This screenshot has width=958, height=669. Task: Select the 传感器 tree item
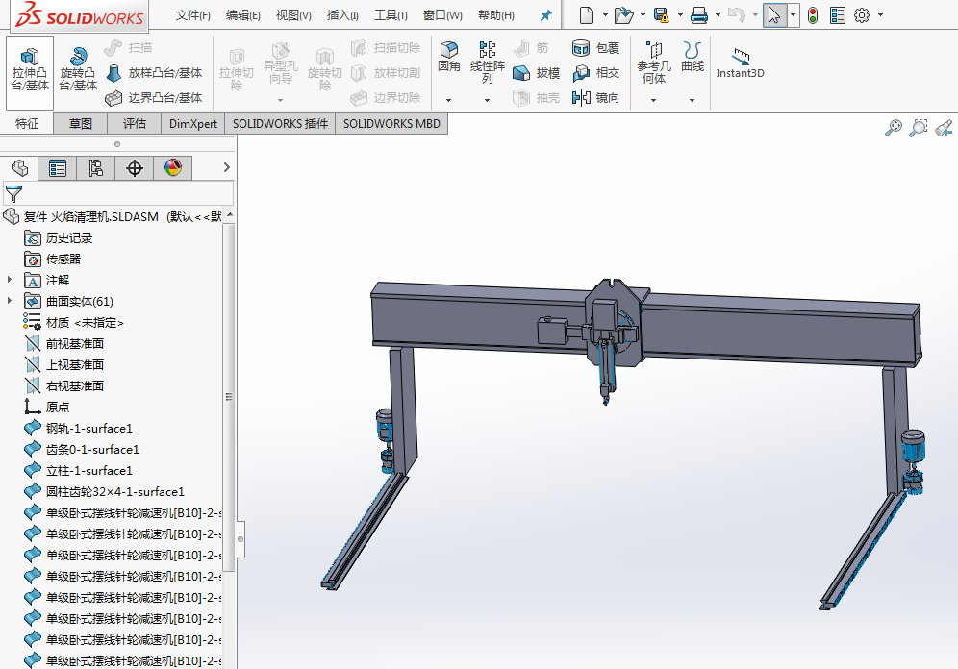pos(53,260)
